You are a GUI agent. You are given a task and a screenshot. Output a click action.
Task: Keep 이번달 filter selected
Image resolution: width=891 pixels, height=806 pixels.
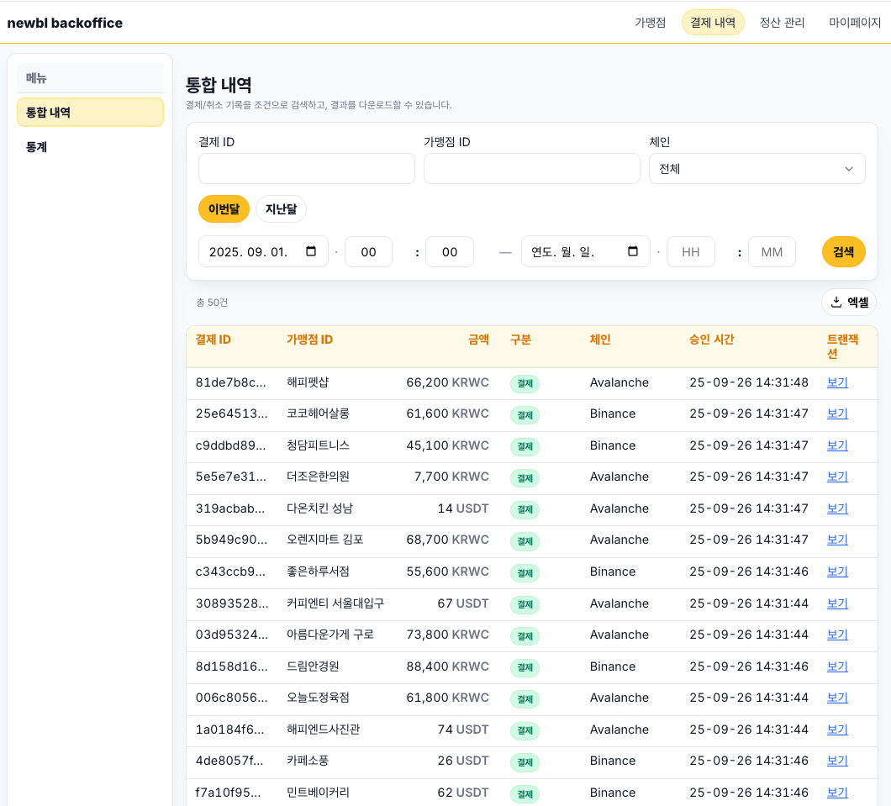[x=224, y=208]
